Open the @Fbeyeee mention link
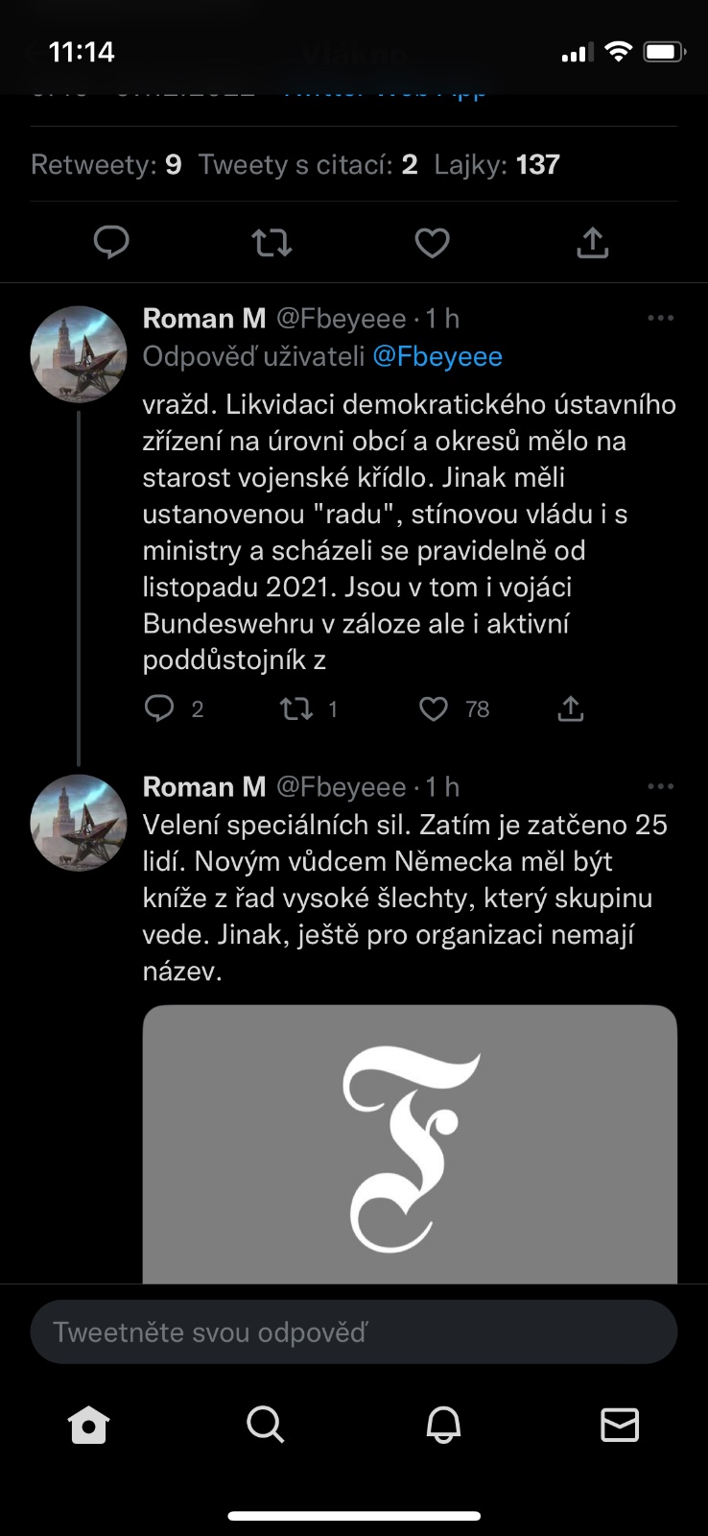 pyautogui.click(x=437, y=356)
